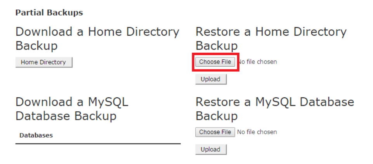The image size is (373, 164).
Task: Click the Home Directory download button
Action: [x=43, y=62]
